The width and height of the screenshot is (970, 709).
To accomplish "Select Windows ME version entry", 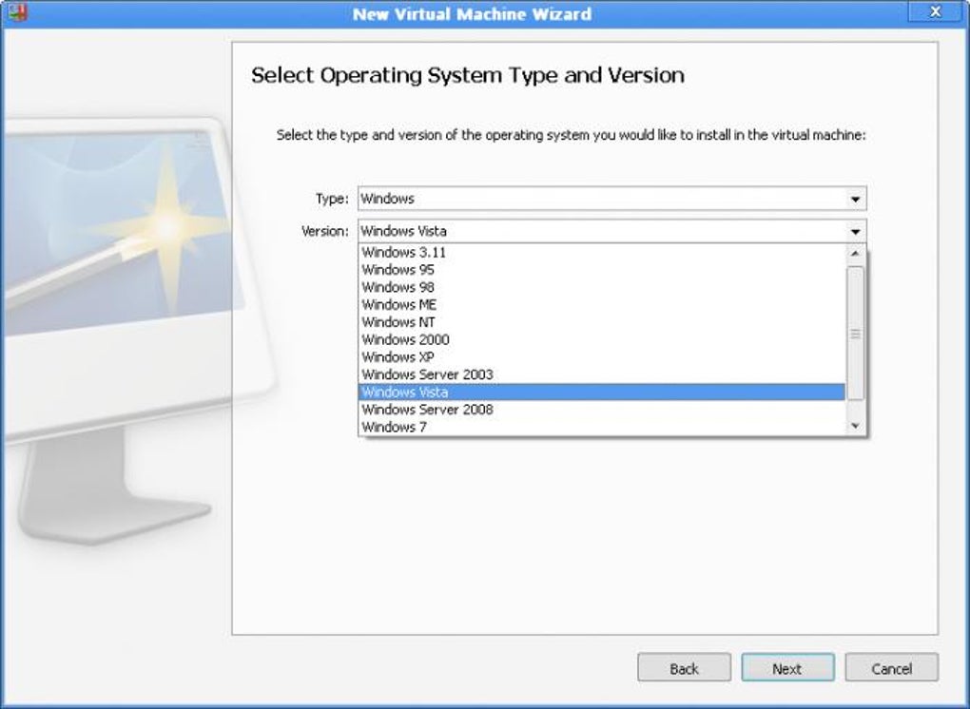I will [x=601, y=305].
